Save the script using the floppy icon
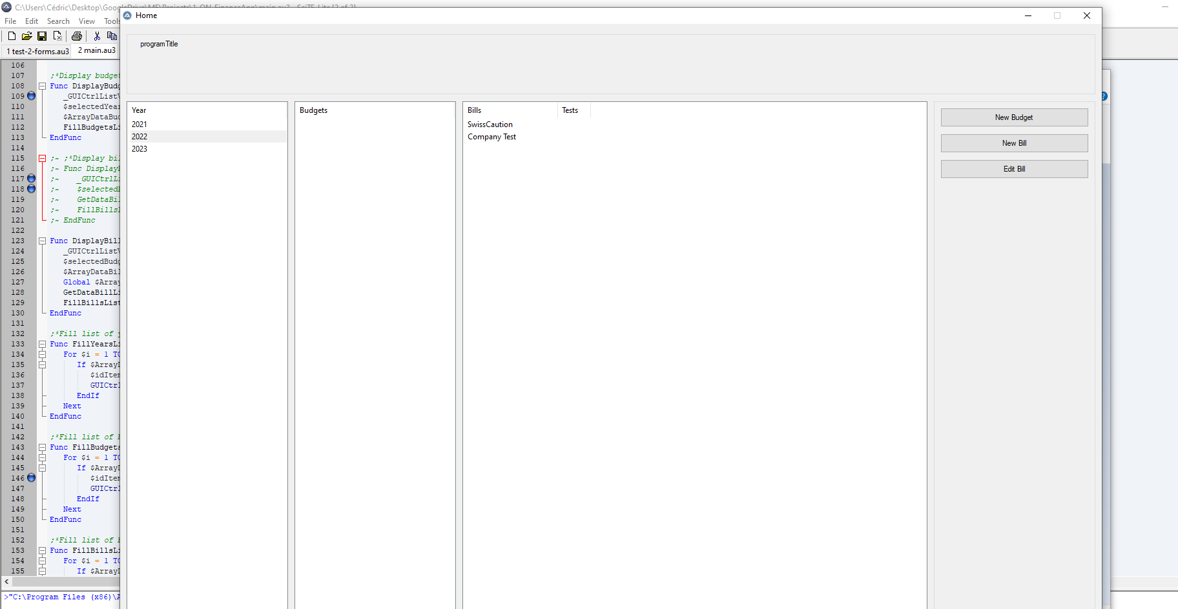 (42, 36)
